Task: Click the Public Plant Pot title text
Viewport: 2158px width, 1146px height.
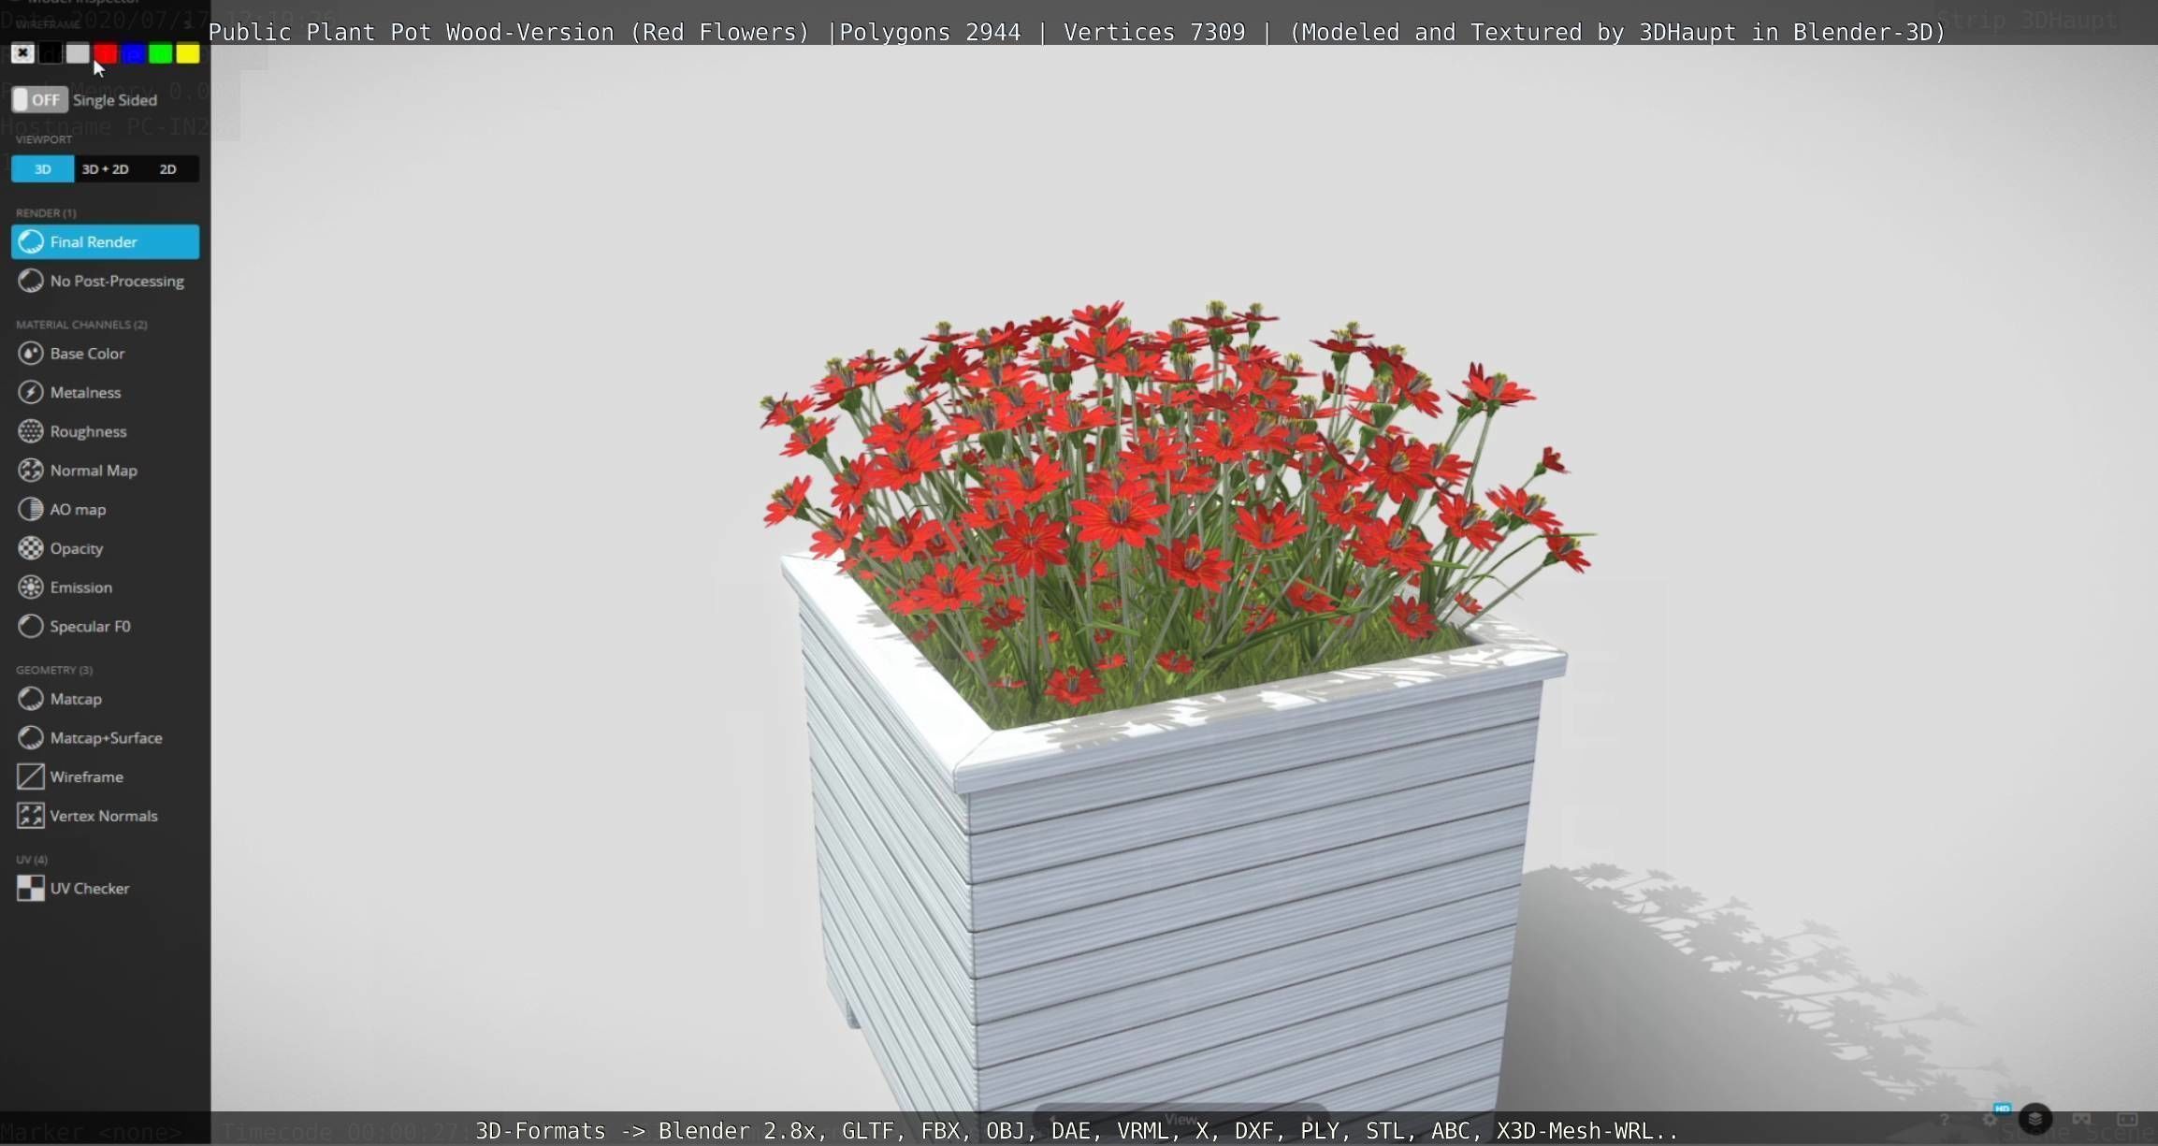Action: coord(1077,32)
